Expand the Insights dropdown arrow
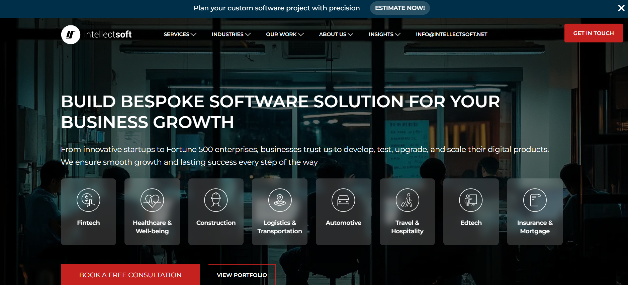 click(x=397, y=34)
